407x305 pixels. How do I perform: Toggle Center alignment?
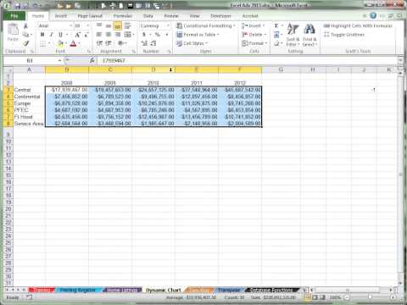[109, 35]
